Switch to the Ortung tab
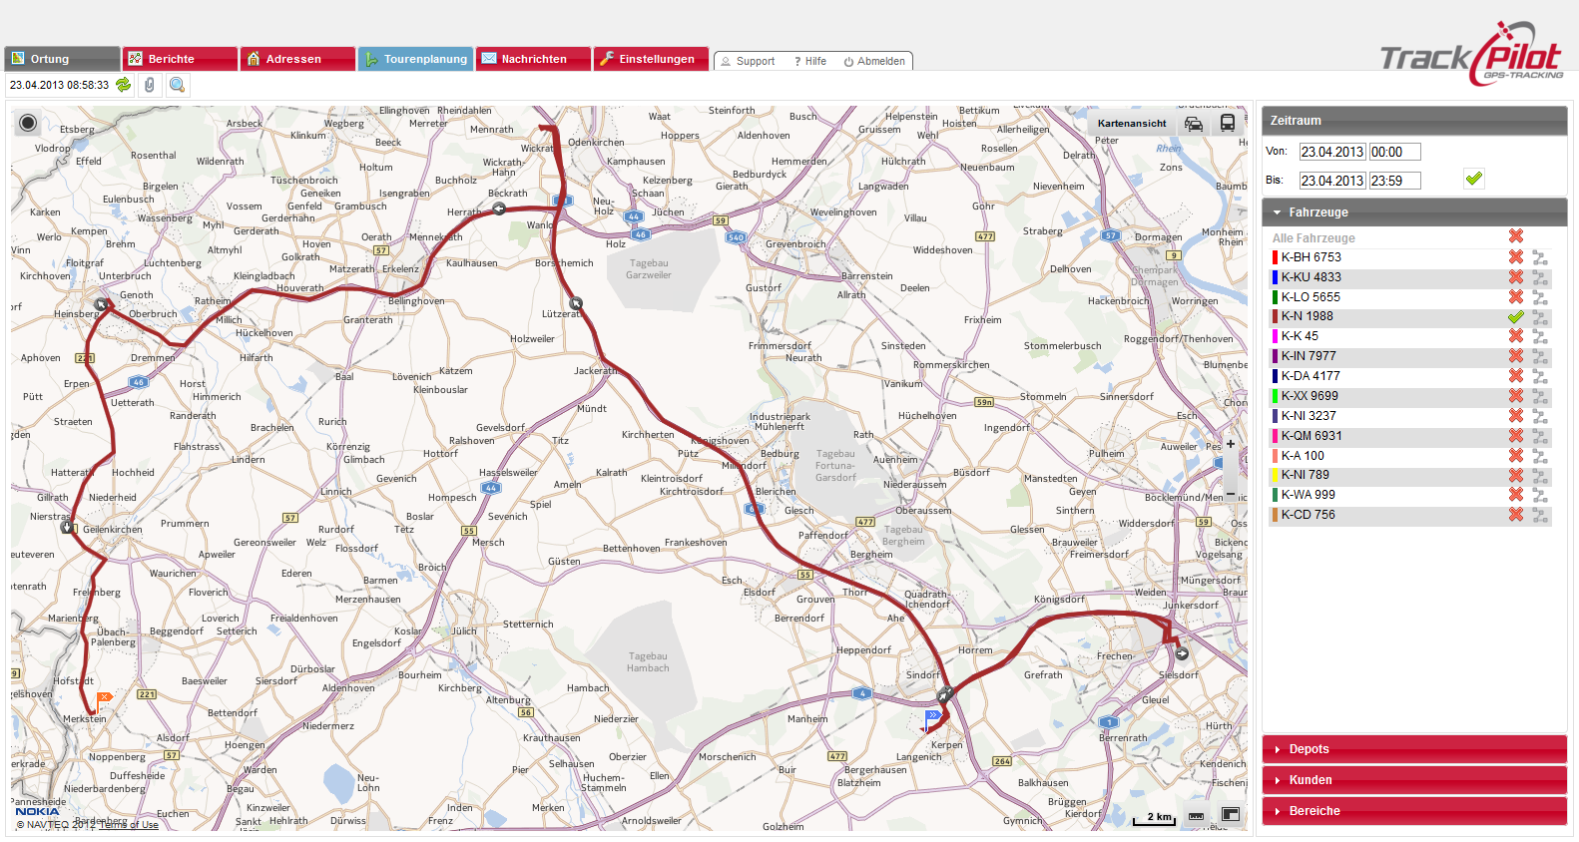Image resolution: width=1579 pixels, height=842 pixels. [62, 59]
